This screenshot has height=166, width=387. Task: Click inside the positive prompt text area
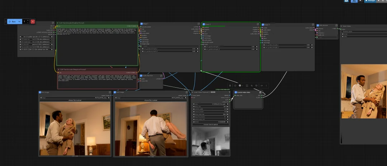tap(97, 46)
